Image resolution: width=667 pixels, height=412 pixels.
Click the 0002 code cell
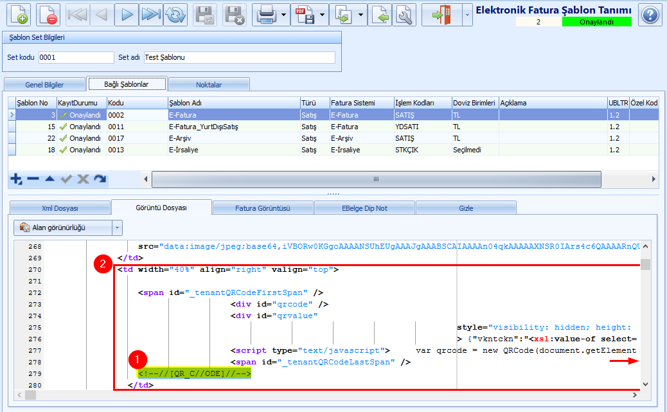pyautogui.click(x=137, y=115)
